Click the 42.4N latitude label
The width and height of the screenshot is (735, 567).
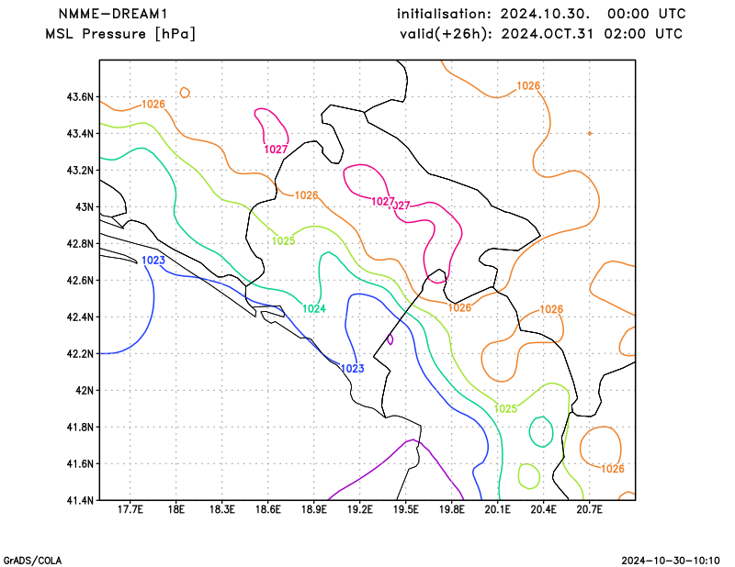80,317
